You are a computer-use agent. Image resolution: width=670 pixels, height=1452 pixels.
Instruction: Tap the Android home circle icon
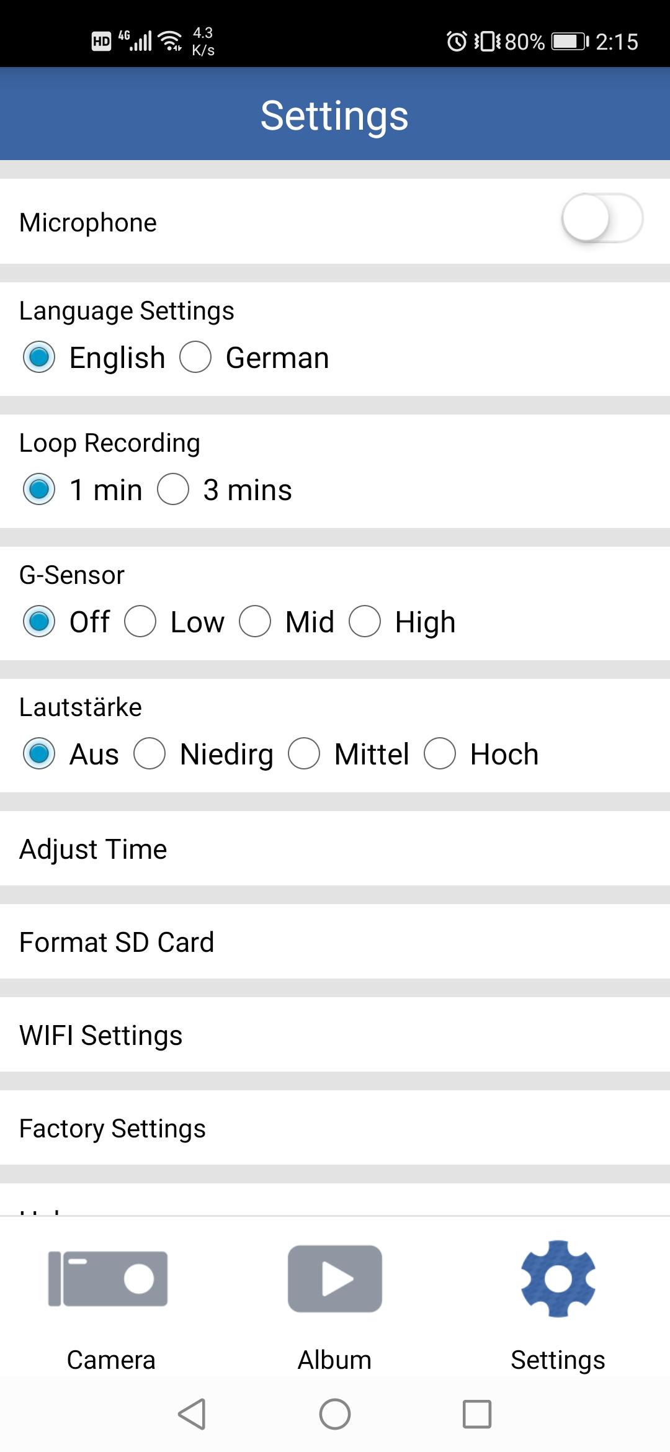point(335,1414)
